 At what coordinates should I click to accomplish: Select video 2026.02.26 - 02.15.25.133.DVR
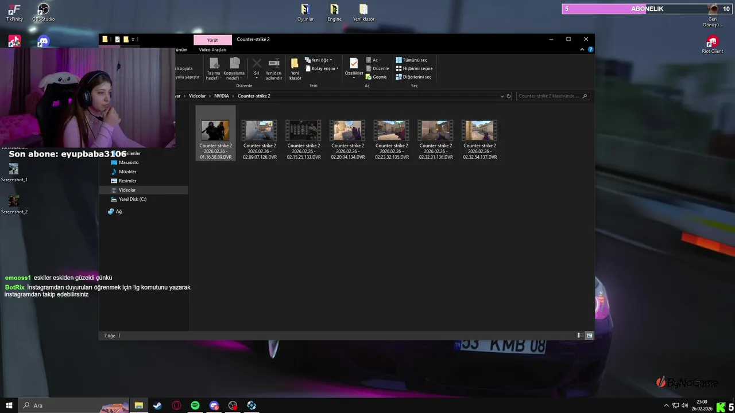pyautogui.click(x=304, y=139)
